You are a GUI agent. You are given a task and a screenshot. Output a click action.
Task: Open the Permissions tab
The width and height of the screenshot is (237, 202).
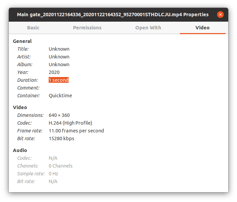(x=87, y=28)
